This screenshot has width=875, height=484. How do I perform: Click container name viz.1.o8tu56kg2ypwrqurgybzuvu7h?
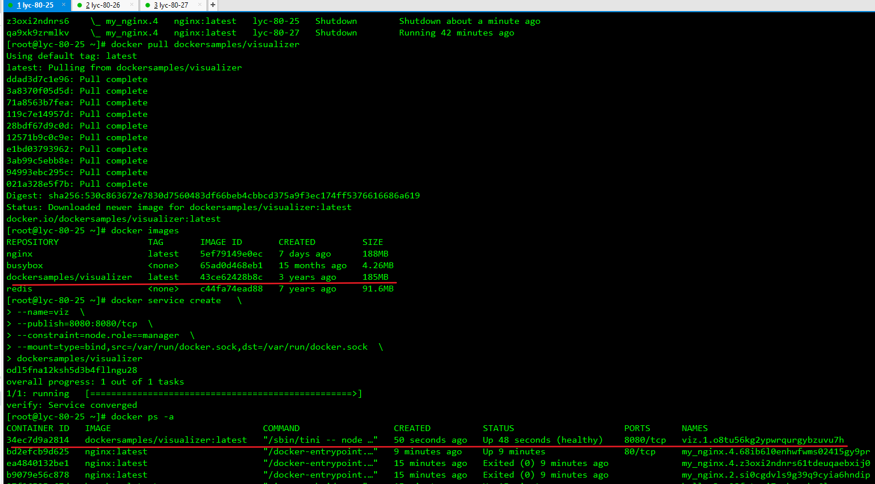[763, 440]
